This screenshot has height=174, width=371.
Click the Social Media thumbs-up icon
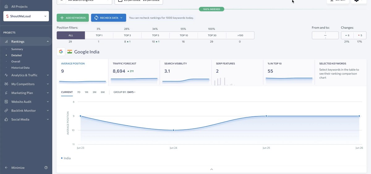point(6,119)
